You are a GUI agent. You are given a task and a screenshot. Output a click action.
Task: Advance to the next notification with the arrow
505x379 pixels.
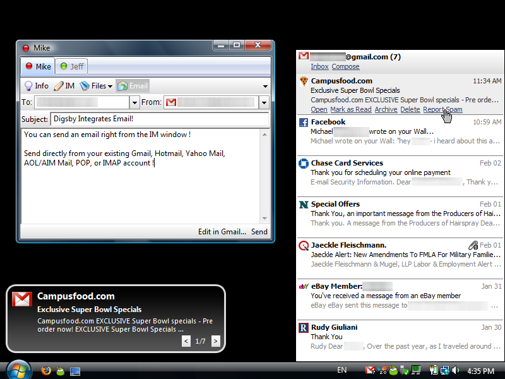[215, 341]
